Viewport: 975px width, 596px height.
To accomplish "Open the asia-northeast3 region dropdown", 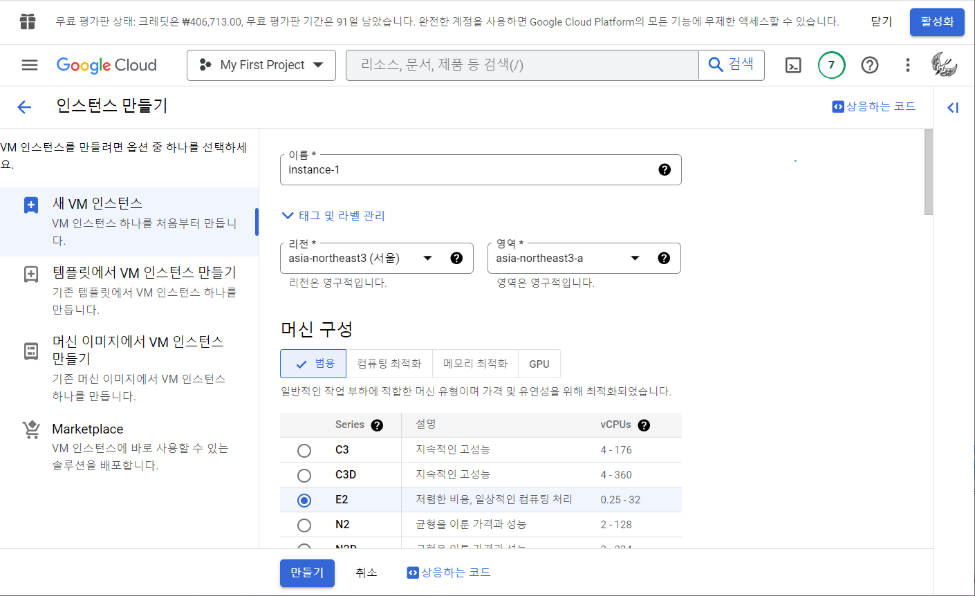I will [x=377, y=258].
